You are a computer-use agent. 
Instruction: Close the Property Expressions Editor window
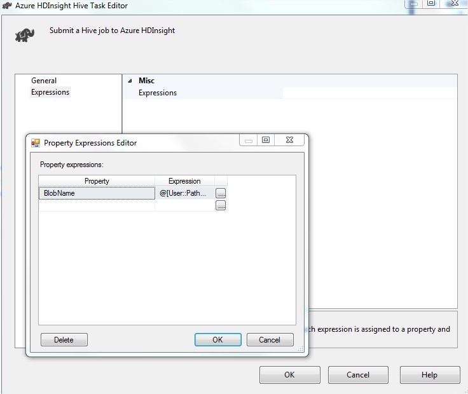click(x=289, y=140)
